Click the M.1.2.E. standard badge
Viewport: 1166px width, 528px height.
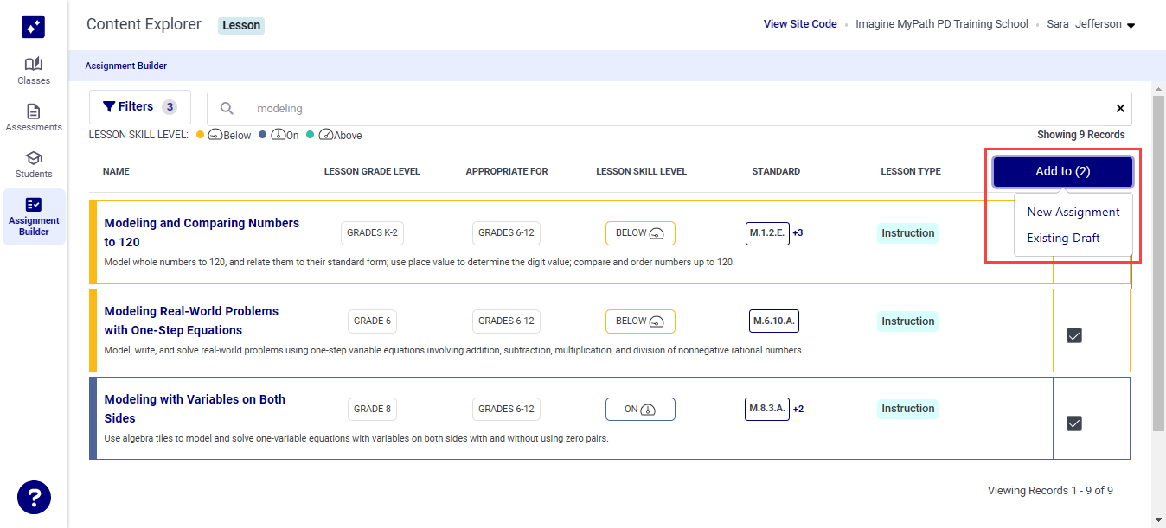pyautogui.click(x=768, y=233)
